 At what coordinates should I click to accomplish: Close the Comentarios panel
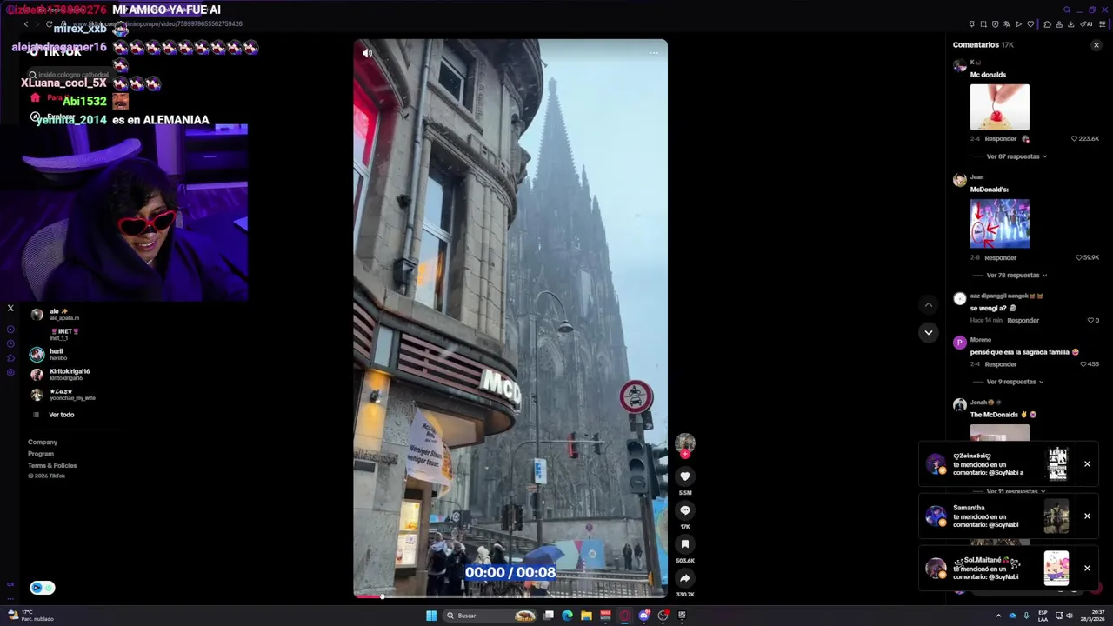[x=1096, y=45]
